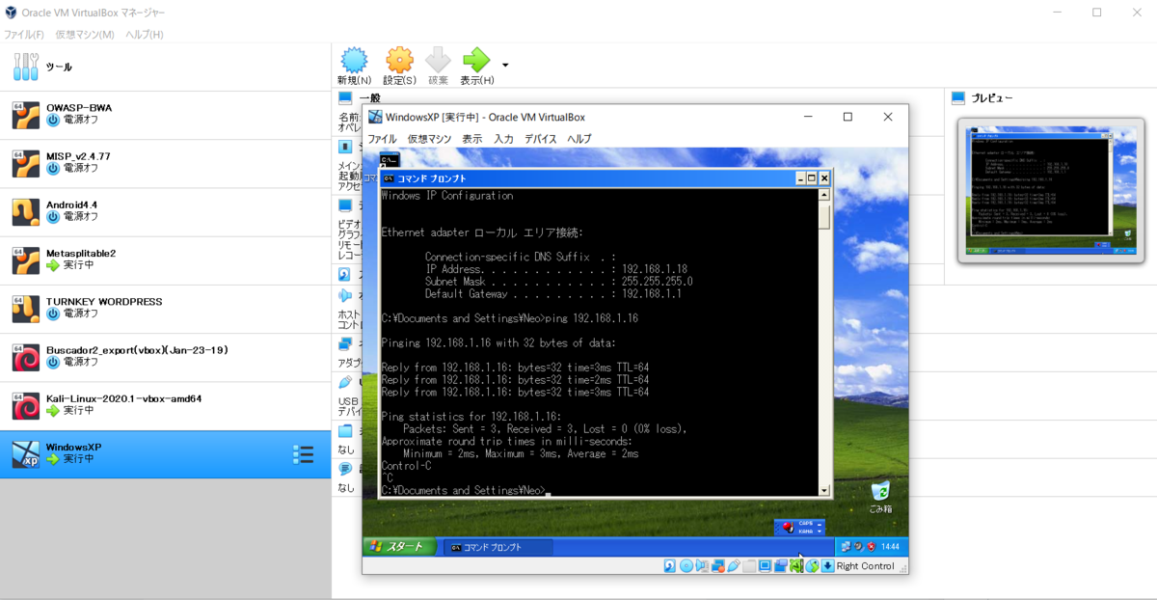Image resolution: width=1157 pixels, height=600 pixels.
Task: Click the command prompt scroll-down arrow
Action: pyautogui.click(x=824, y=490)
